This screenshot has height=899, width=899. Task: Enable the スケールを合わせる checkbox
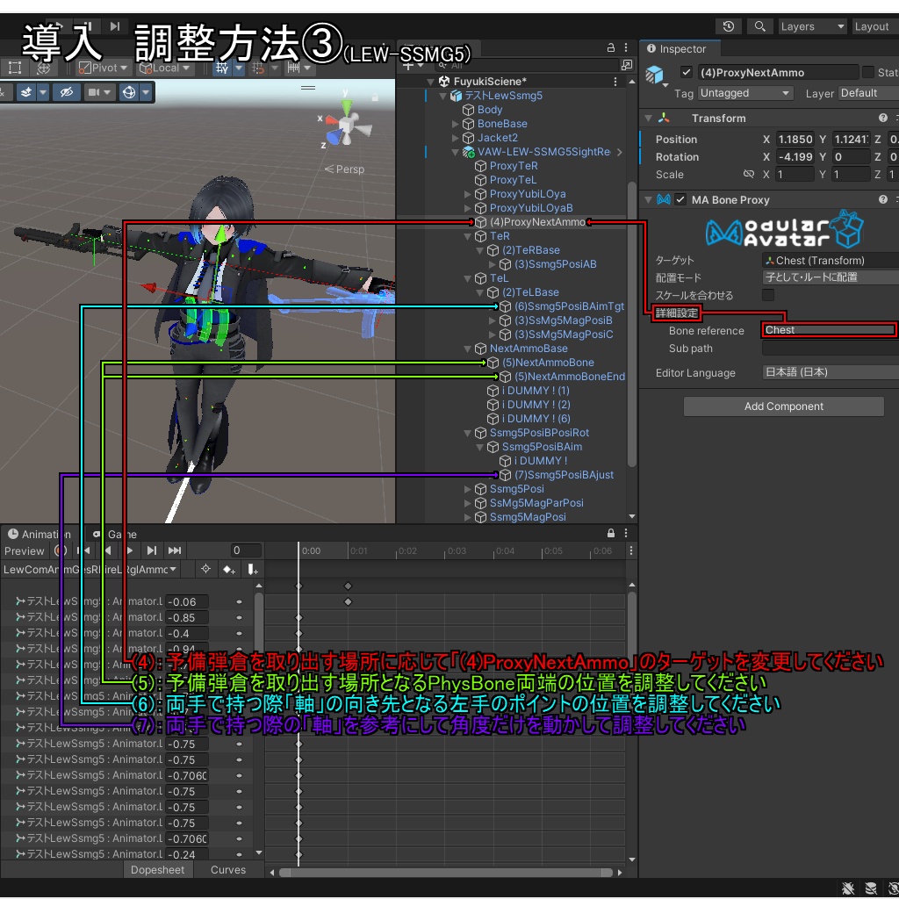[768, 295]
